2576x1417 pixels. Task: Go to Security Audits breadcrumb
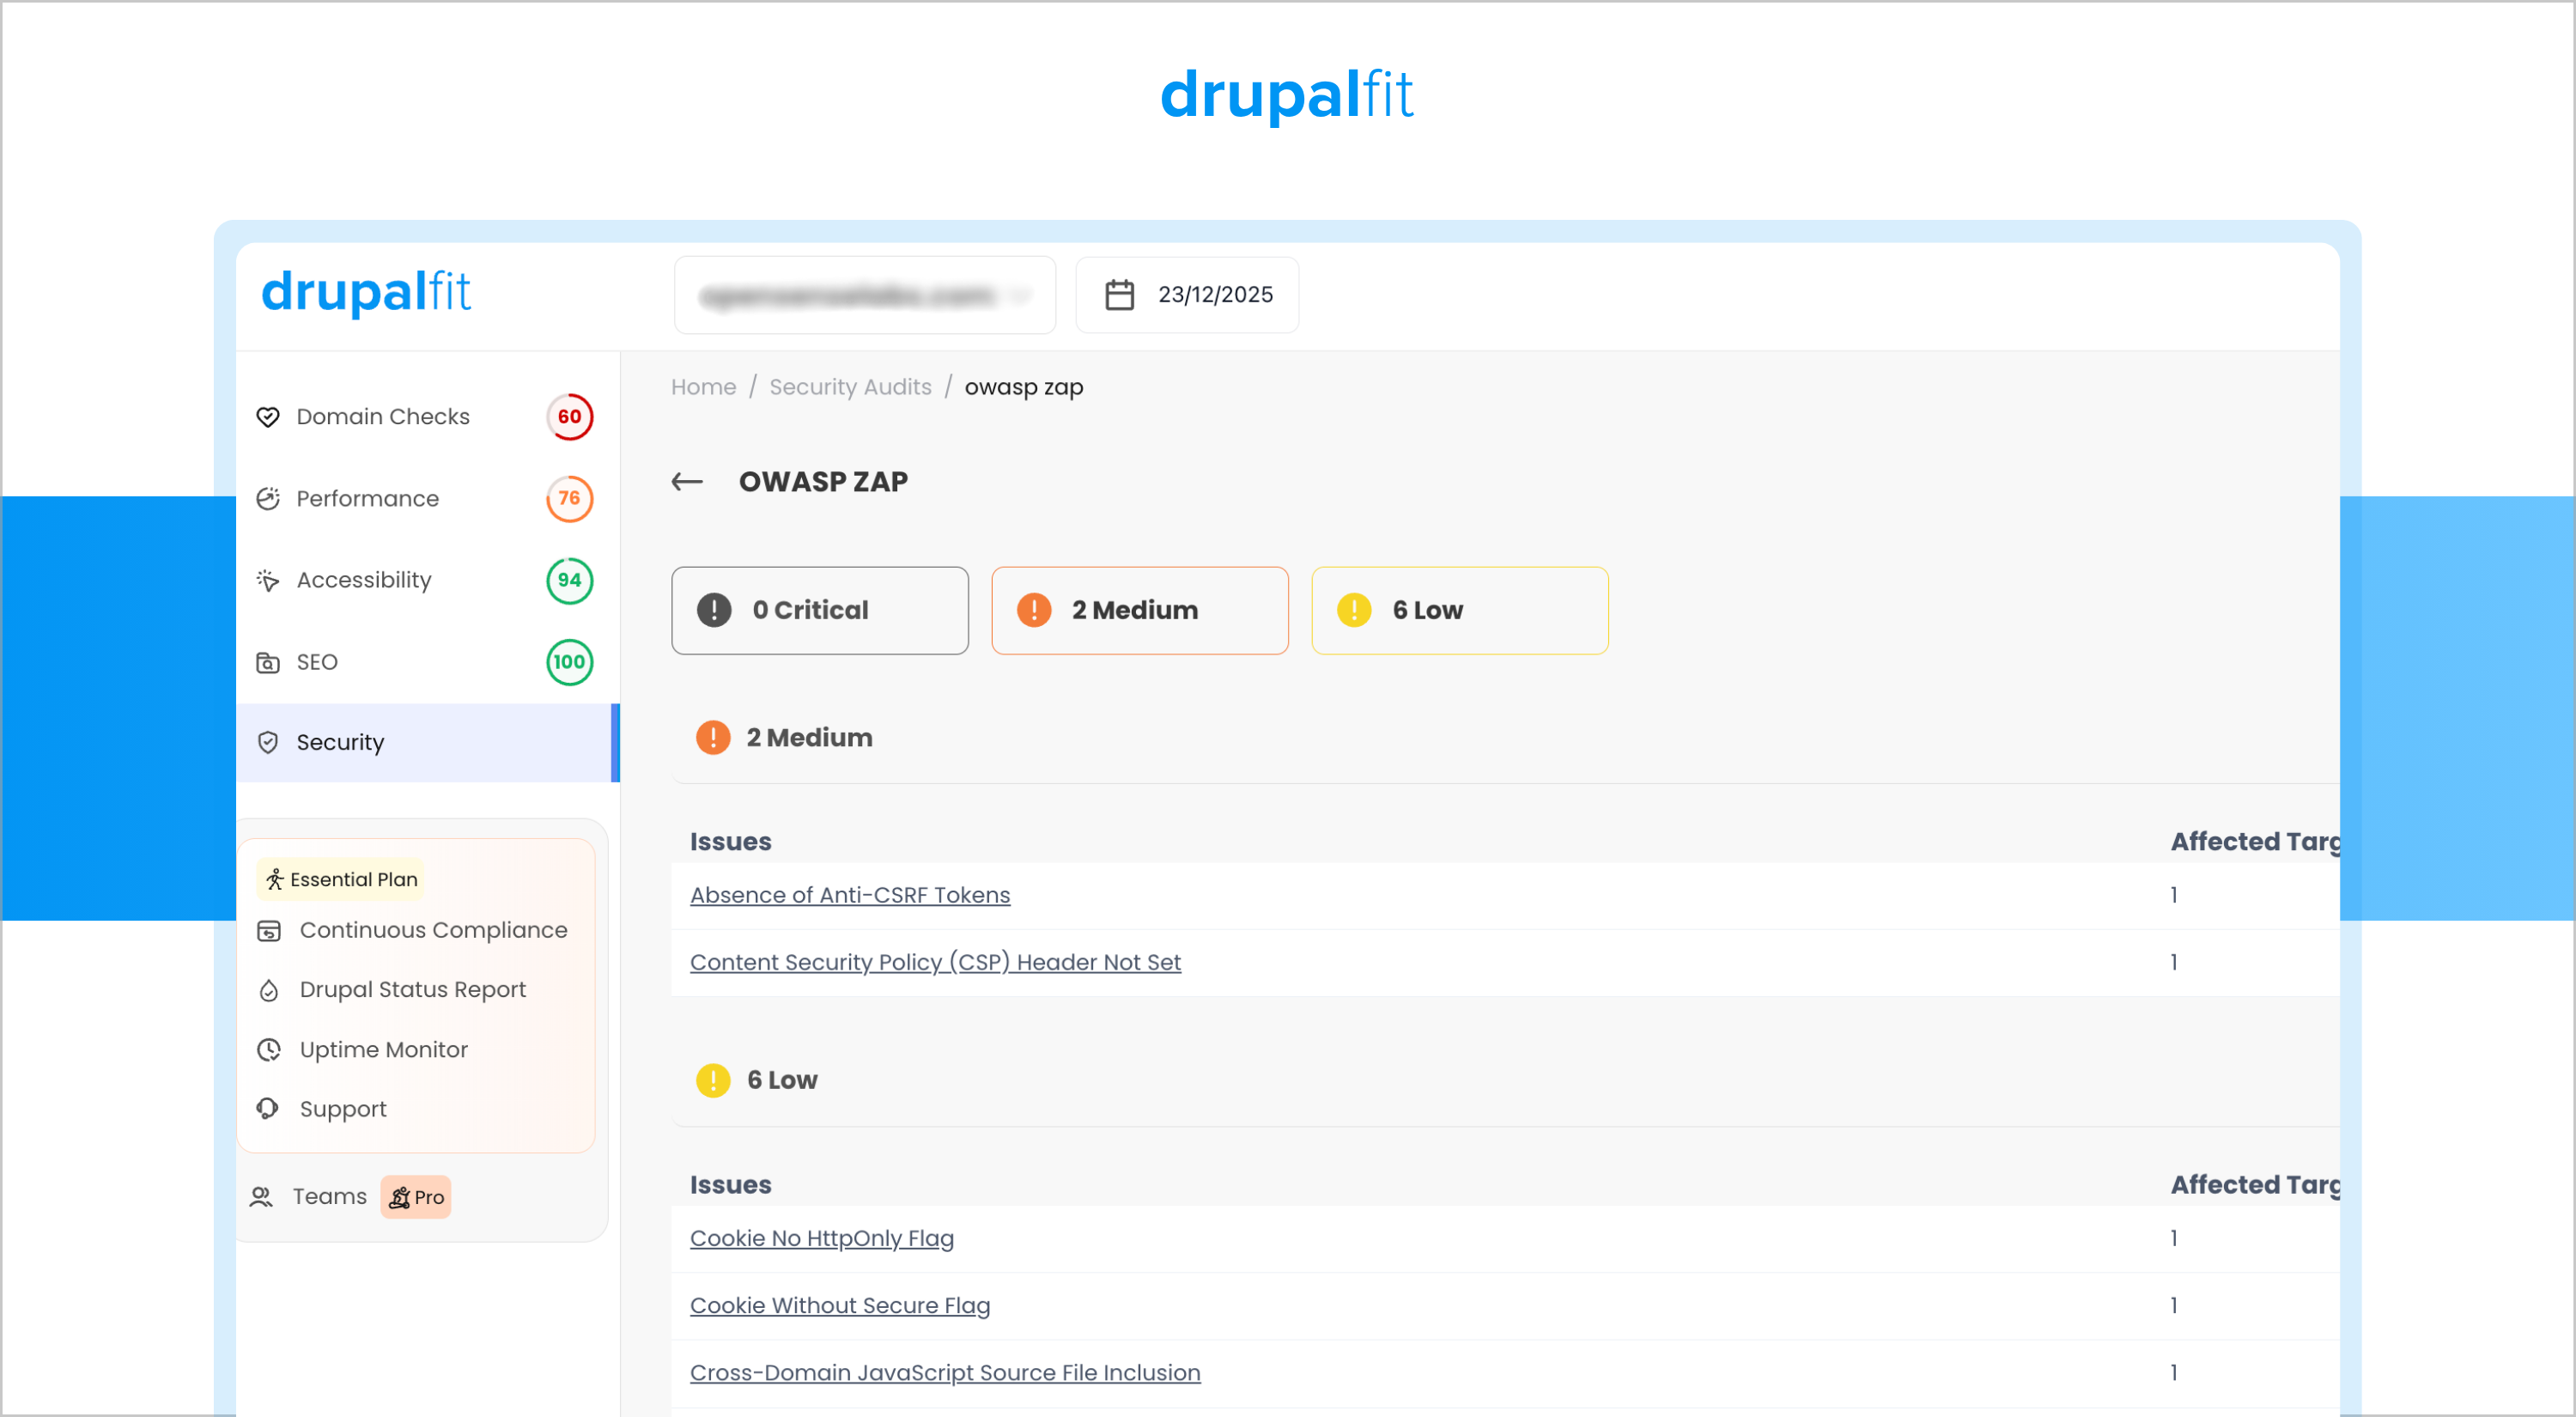(850, 387)
